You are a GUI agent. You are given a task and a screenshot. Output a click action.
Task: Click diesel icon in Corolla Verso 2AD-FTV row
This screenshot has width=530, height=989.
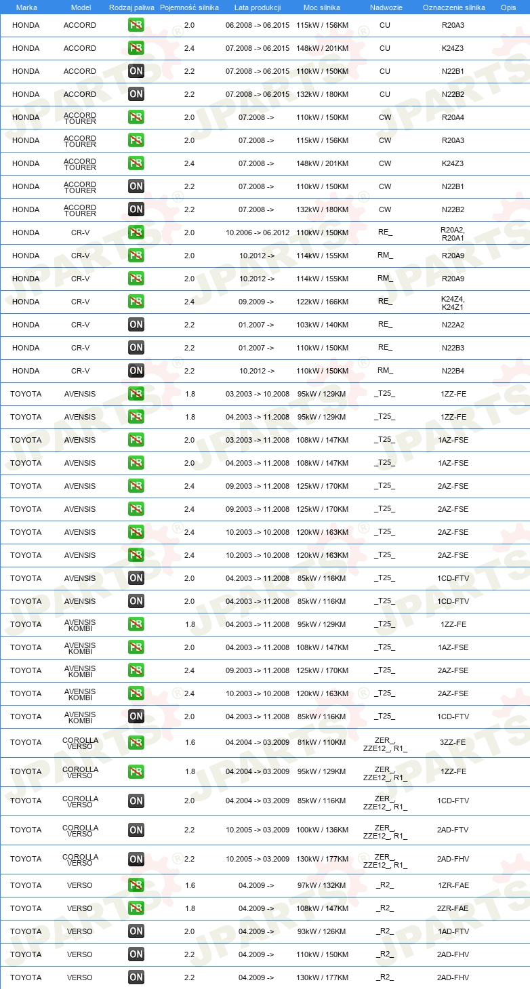pos(136,830)
